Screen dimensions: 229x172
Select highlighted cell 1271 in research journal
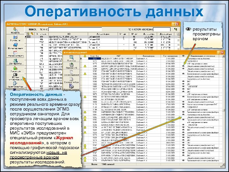coord(94,59)
